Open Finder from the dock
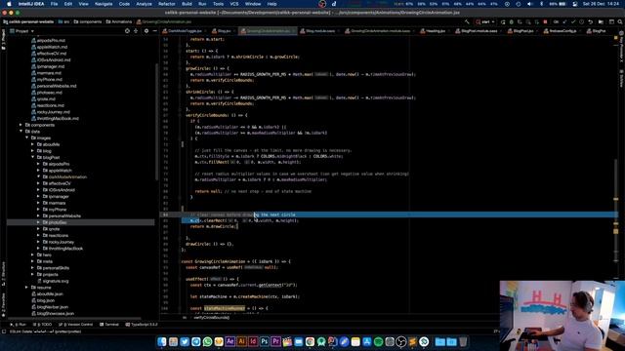Screen dimensions: 625x351 (162, 341)
